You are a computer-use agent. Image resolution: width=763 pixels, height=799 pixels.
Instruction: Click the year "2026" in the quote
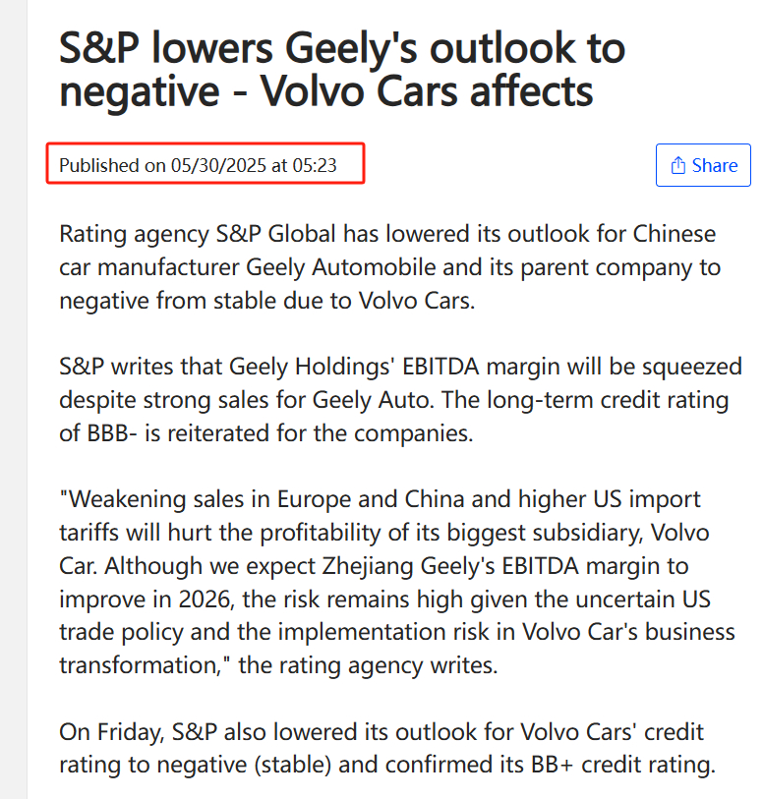pos(205,599)
